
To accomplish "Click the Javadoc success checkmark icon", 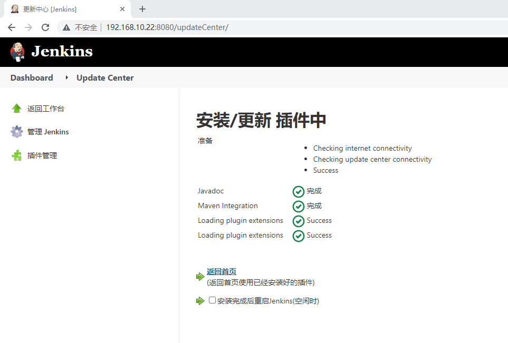I will [298, 191].
